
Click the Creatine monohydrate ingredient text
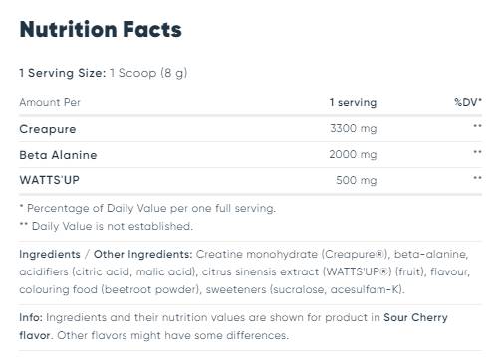tap(257, 254)
